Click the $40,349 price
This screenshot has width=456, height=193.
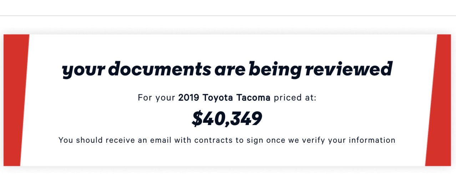pyautogui.click(x=227, y=119)
